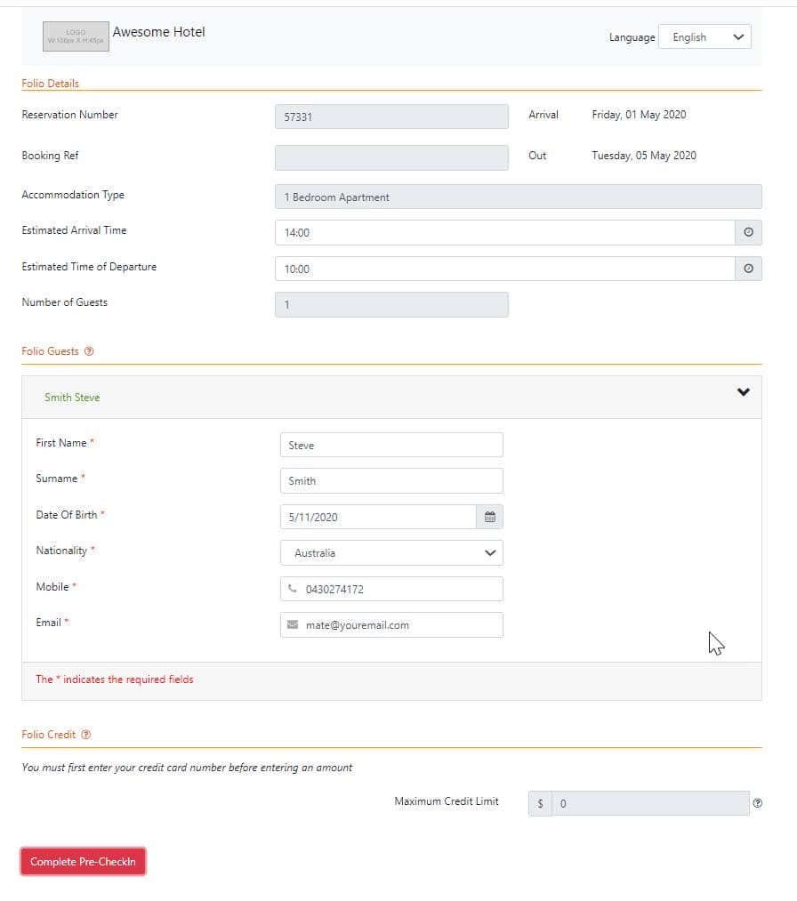This screenshot has width=797, height=901.
Task: Click the help icon next to Folio Guests
Action: pos(89,351)
